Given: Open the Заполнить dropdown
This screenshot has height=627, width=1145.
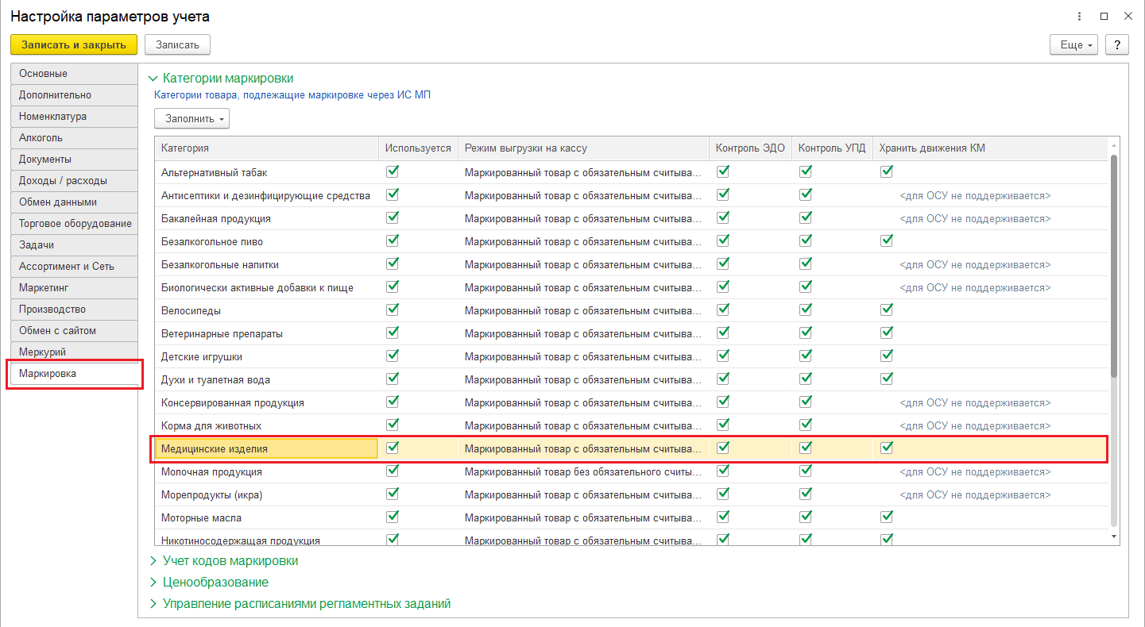Looking at the screenshot, I should [x=191, y=119].
